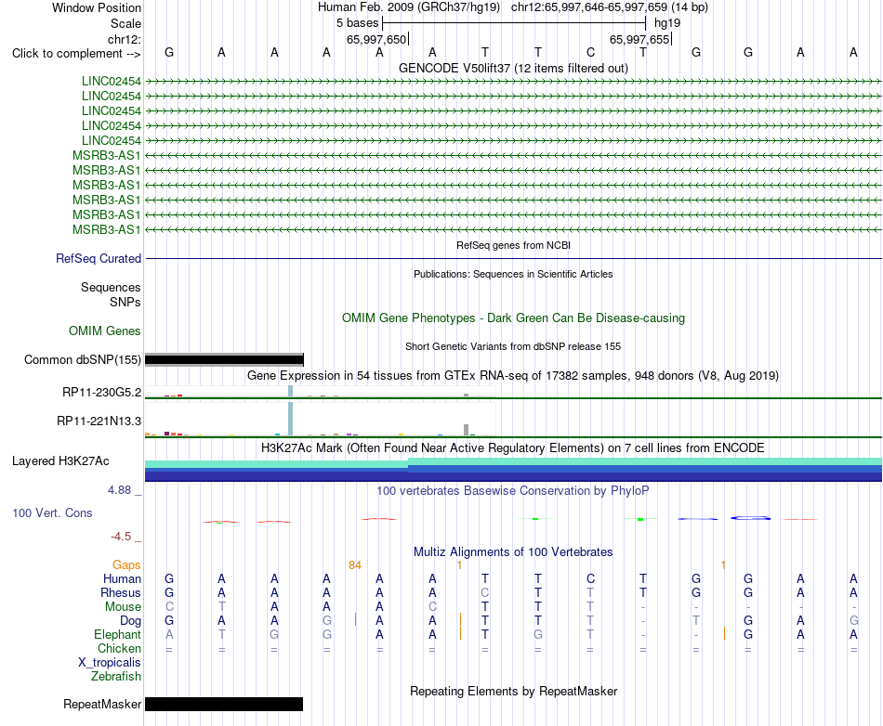Select the X_tropicalis species label
Screen dimensions: 883x726
[110, 663]
